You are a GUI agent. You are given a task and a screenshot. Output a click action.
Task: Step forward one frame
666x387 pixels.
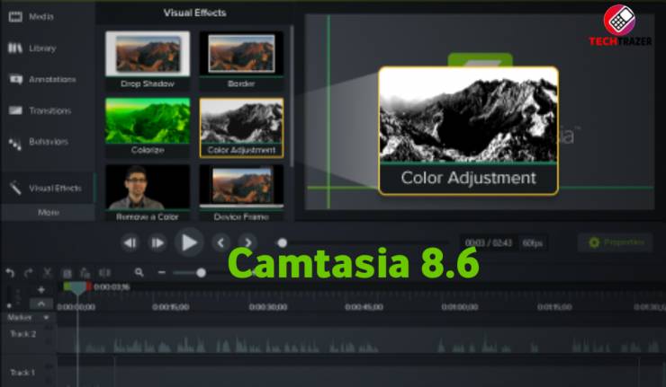pos(157,242)
